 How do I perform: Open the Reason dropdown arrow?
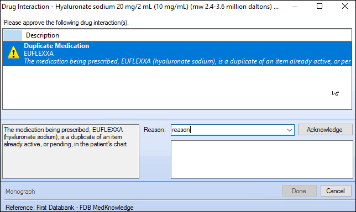click(290, 130)
